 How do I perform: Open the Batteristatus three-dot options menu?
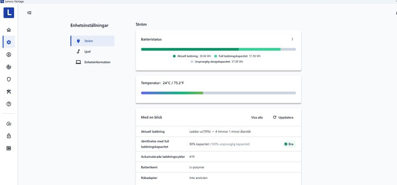292,39
